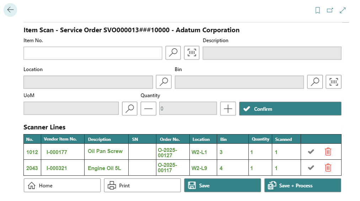Expand page to full view

pos(343,10)
